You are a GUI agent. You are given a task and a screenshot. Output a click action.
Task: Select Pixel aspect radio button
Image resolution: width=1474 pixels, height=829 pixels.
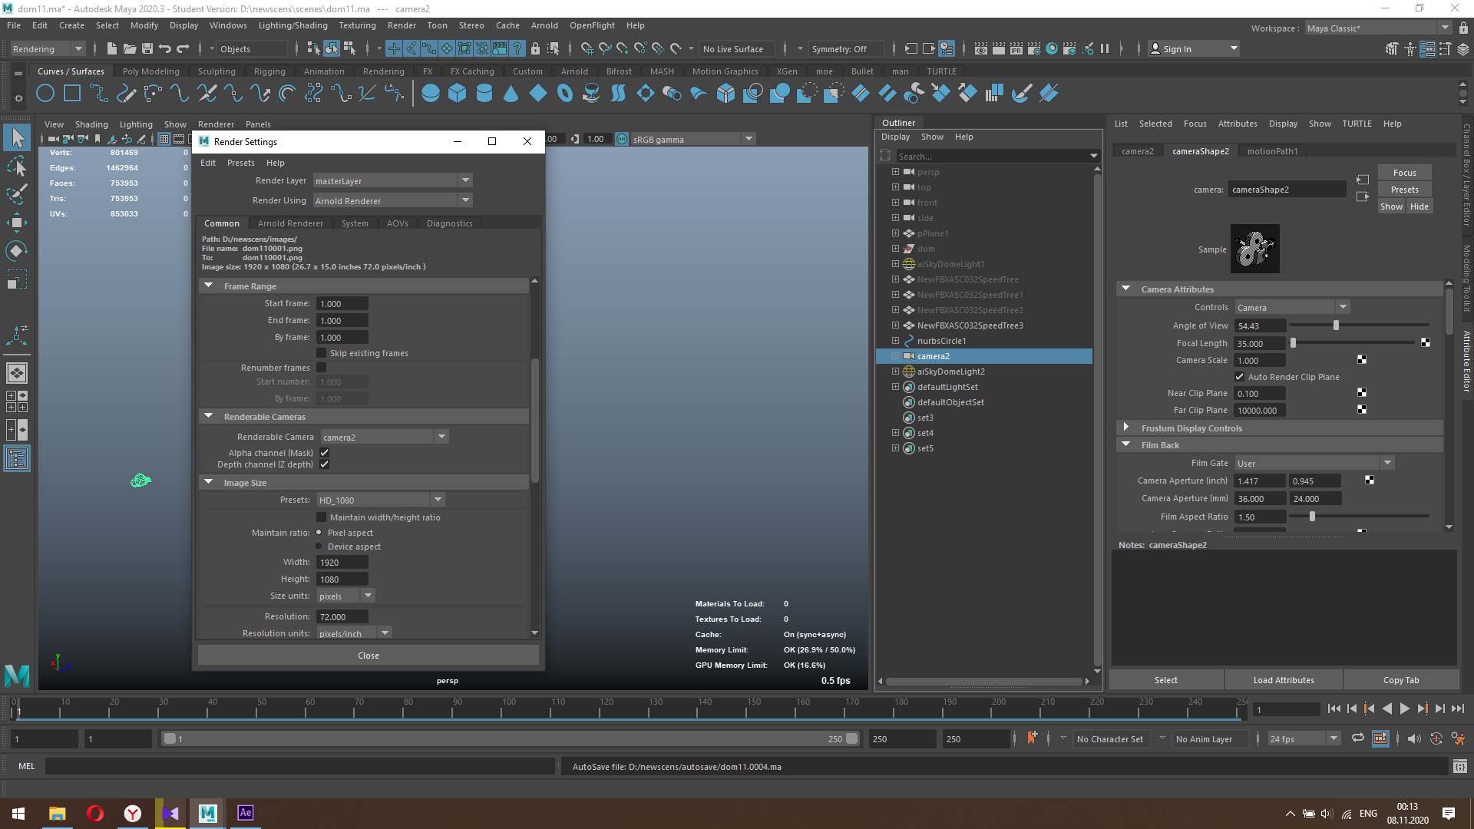(319, 532)
